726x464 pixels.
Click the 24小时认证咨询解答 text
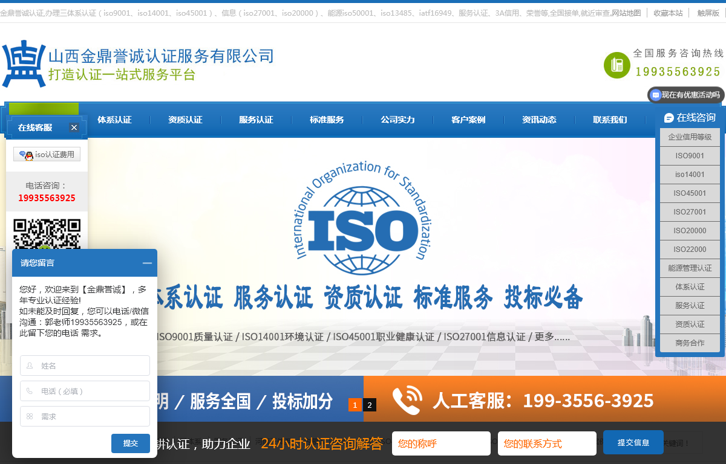point(322,443)
